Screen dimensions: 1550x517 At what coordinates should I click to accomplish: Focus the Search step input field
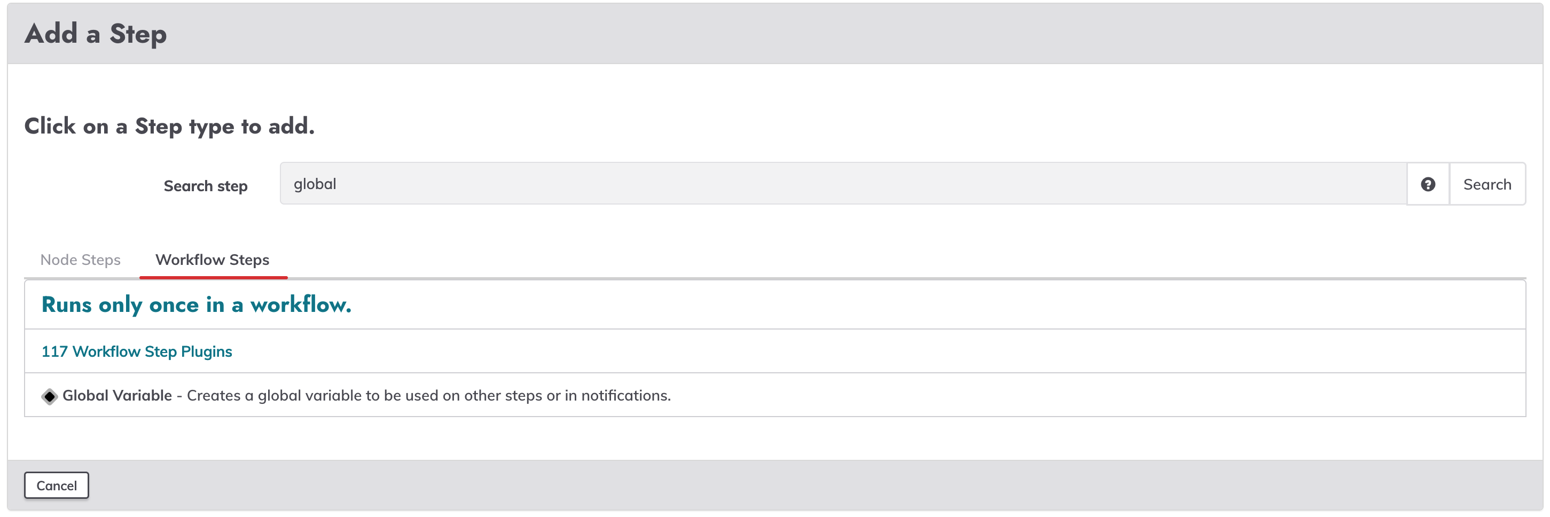pos(843,184)
